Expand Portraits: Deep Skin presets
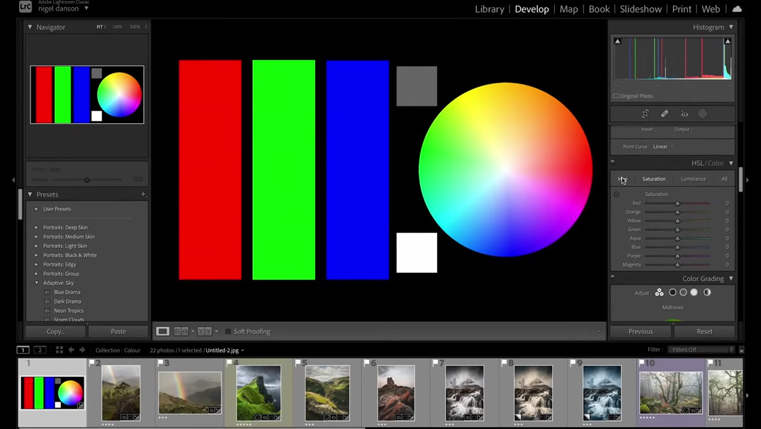Screen dimensions: 761x429 tap(36, 227)
